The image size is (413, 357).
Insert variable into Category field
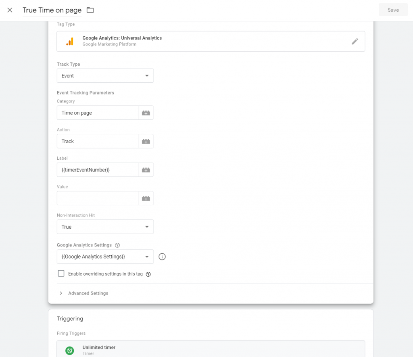(x=146, y=113)
